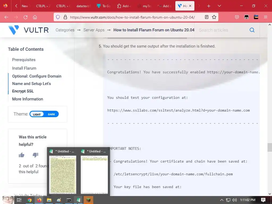The width and height of the screenshot is (272, 204).
Task: Switch to the Add-ons tab
Action: click(124, 6)
